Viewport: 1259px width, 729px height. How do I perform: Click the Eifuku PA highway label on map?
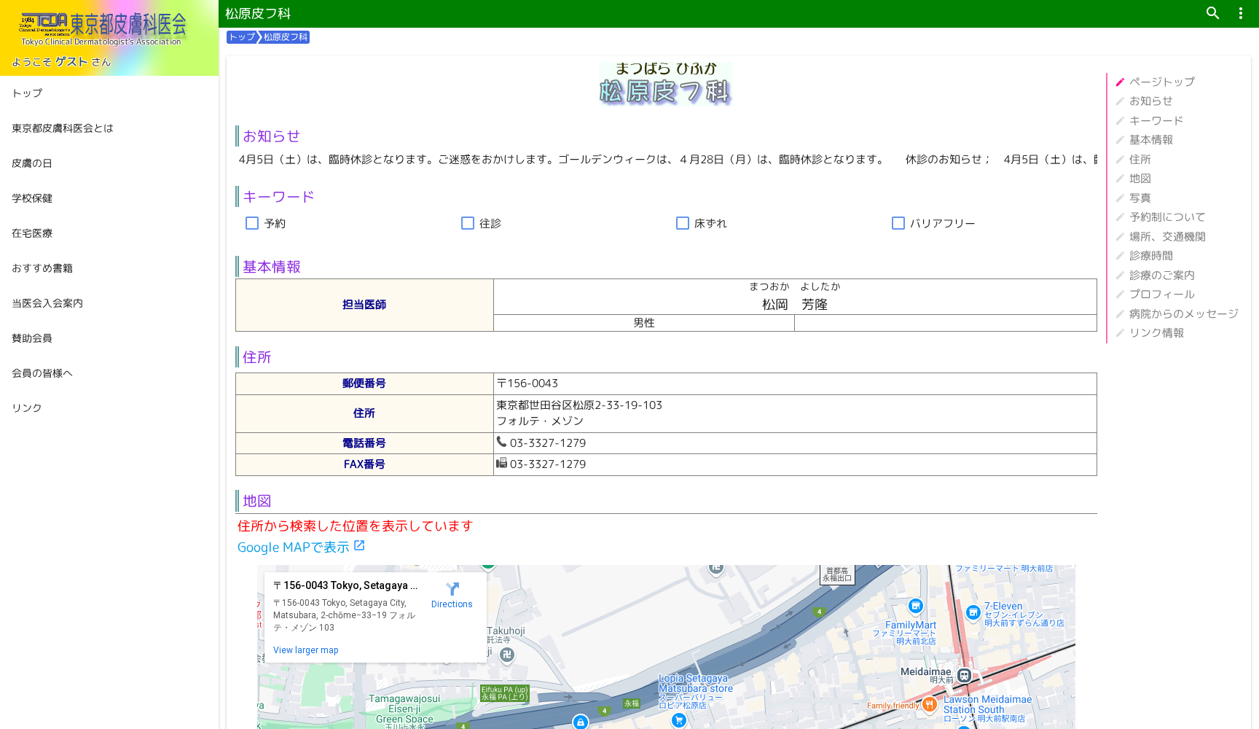(x=504, y=693)
